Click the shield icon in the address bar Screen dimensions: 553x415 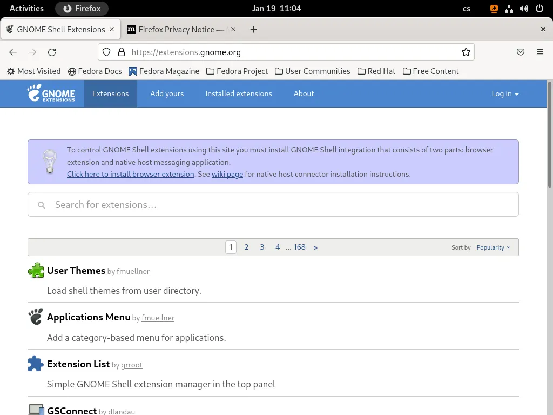point(106,52)
